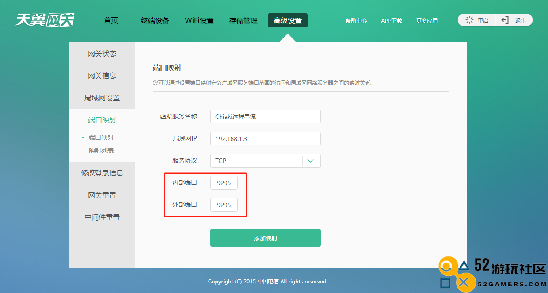
Task: Select 端口映射 sidebar section
Action: coord(102,120)
